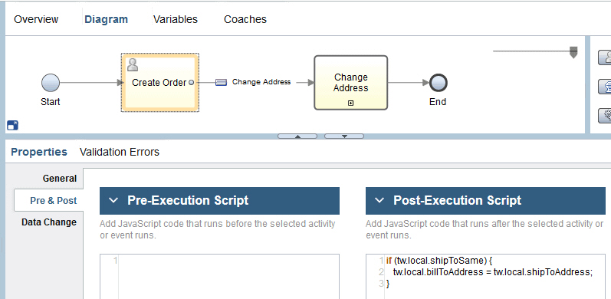611x299 pixels.
Task: Click the third palette item icon
Action: (606, 116)
